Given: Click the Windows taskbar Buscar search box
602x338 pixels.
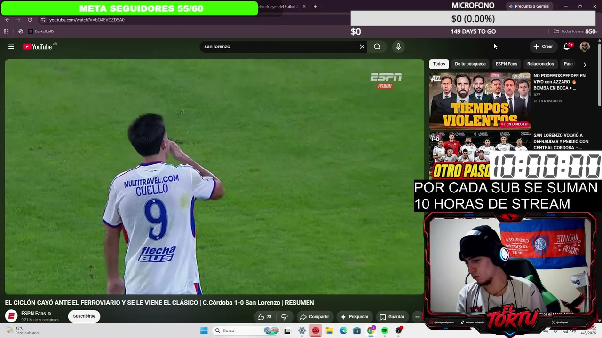Looking at the screenshot, I should click(246, 330).
